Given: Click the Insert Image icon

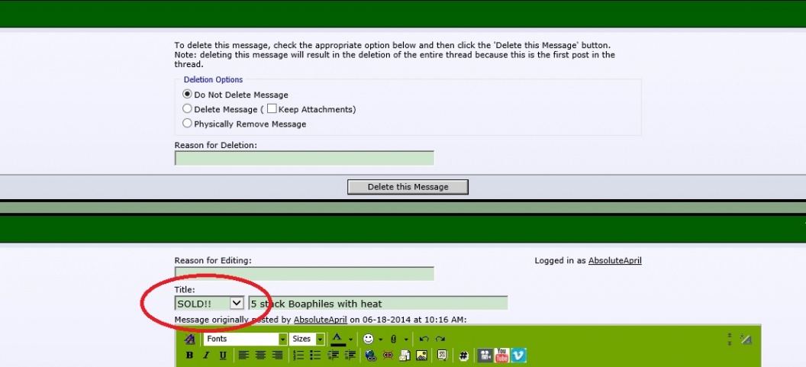Looking at the screenshot, I should pos(421,356).
